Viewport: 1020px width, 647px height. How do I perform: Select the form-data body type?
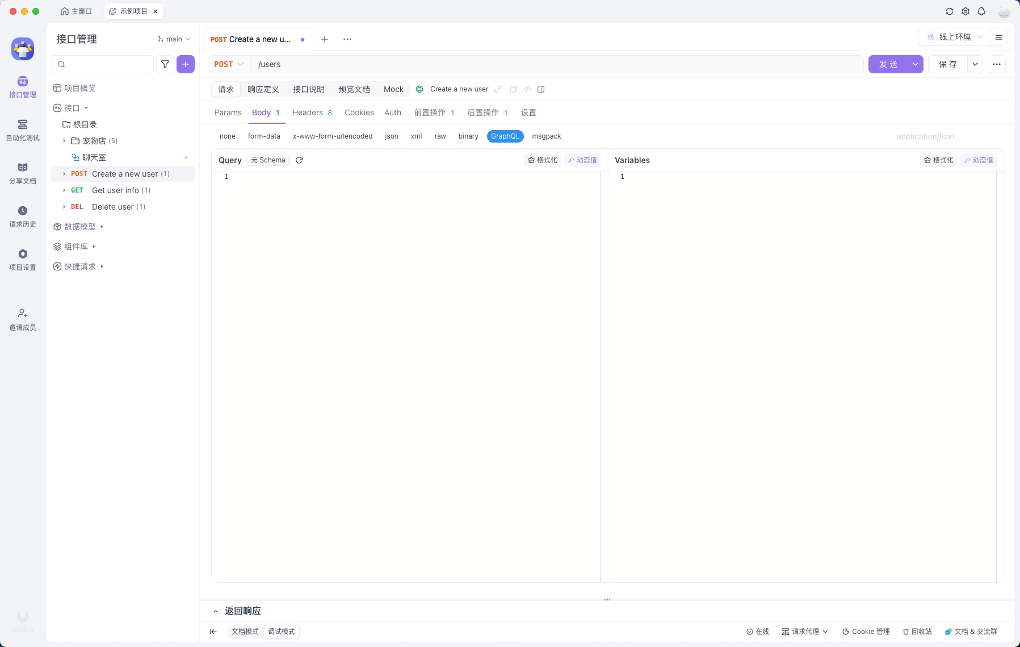coord(264,136)
